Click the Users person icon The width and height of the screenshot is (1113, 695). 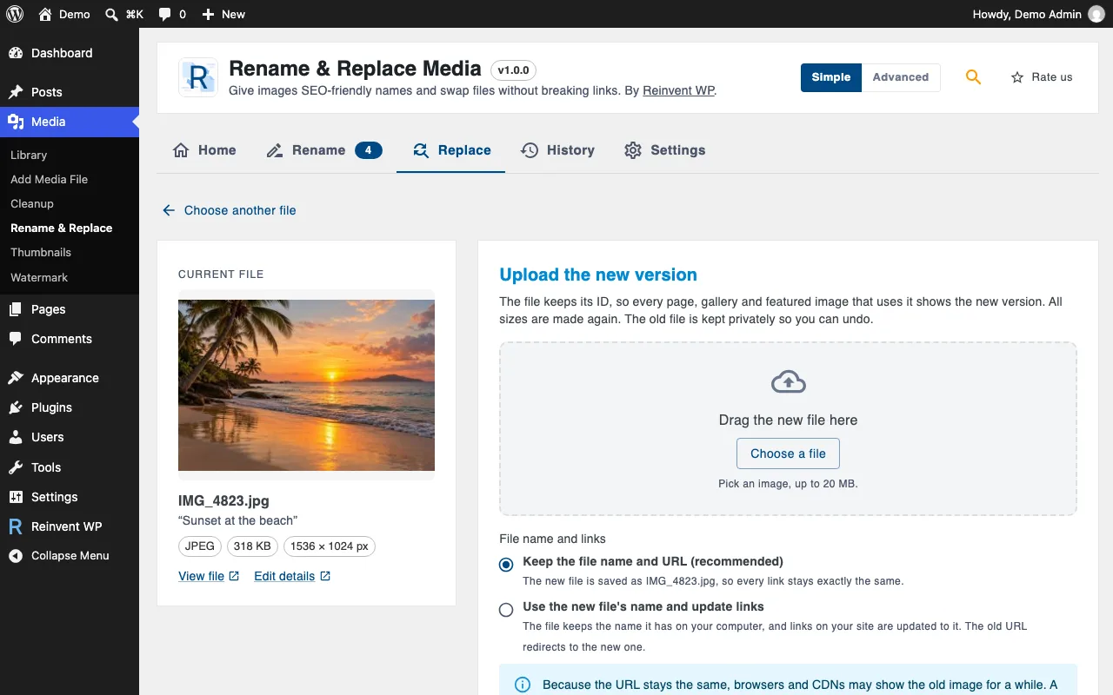(16, 437)
